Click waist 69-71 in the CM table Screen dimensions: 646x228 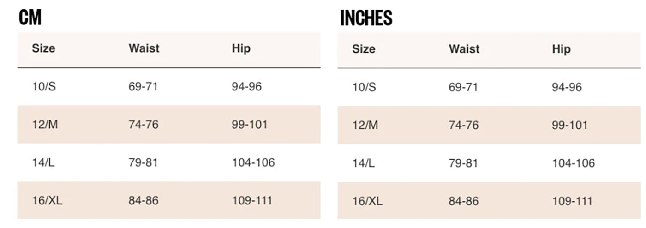143,86
